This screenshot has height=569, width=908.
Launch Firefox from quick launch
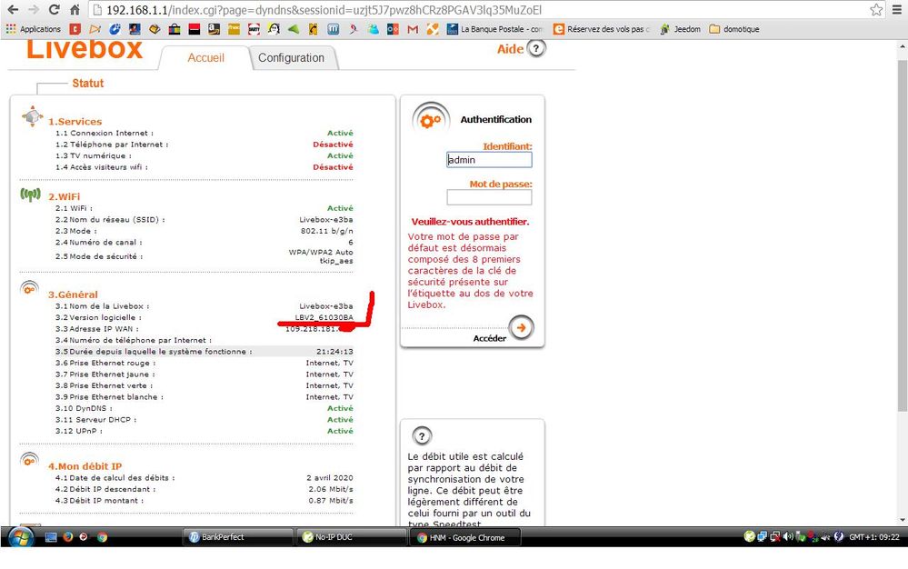[68, 537]
